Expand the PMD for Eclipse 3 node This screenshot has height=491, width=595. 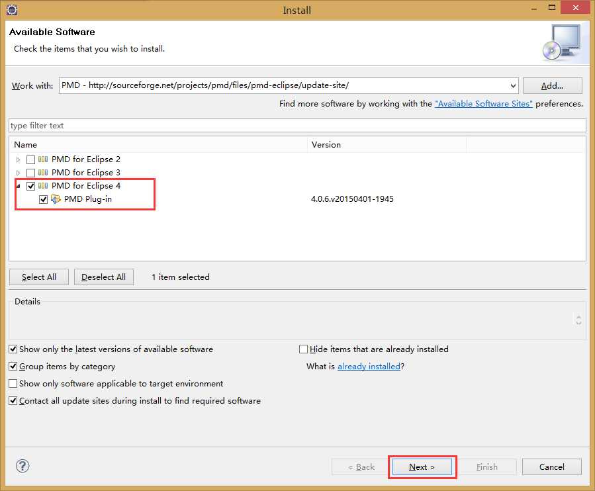(18, 173)
